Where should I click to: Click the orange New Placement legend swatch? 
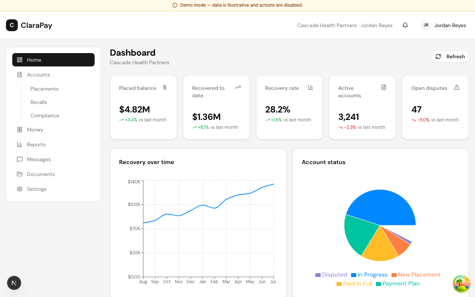pos(394,275)
